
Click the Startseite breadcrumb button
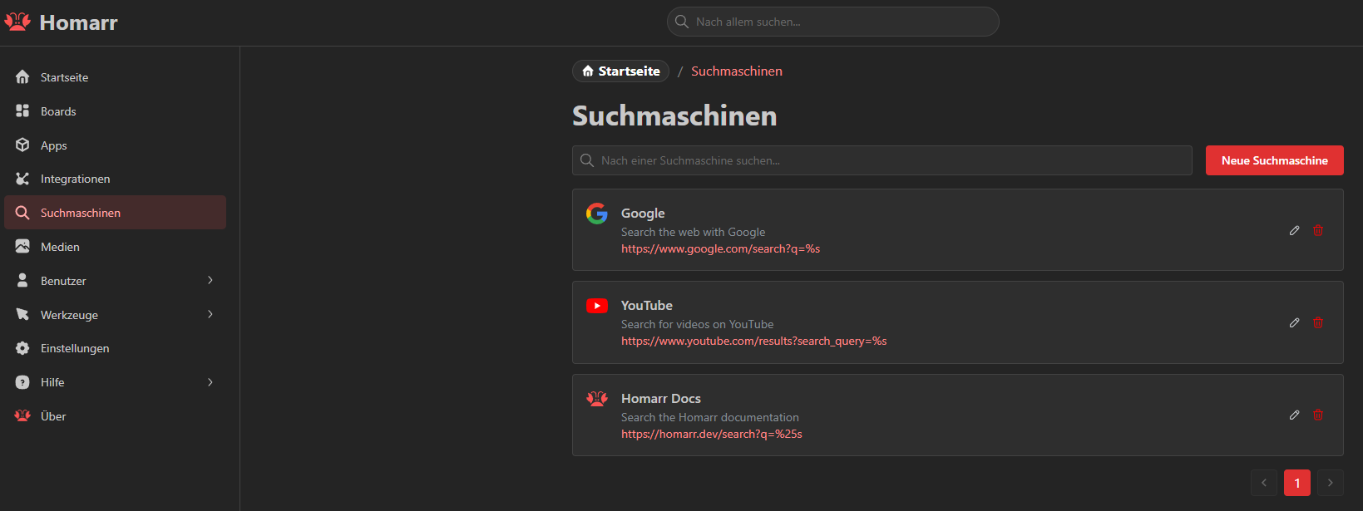pyautogui.click(x=620, y=71)
